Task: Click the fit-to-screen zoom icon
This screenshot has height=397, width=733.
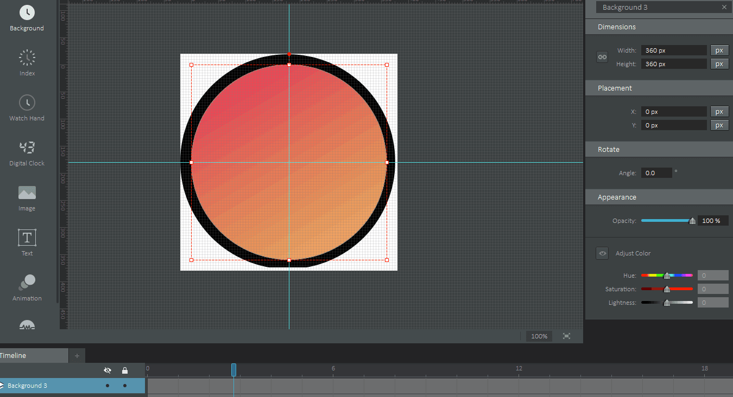Action: pos(567,336)
